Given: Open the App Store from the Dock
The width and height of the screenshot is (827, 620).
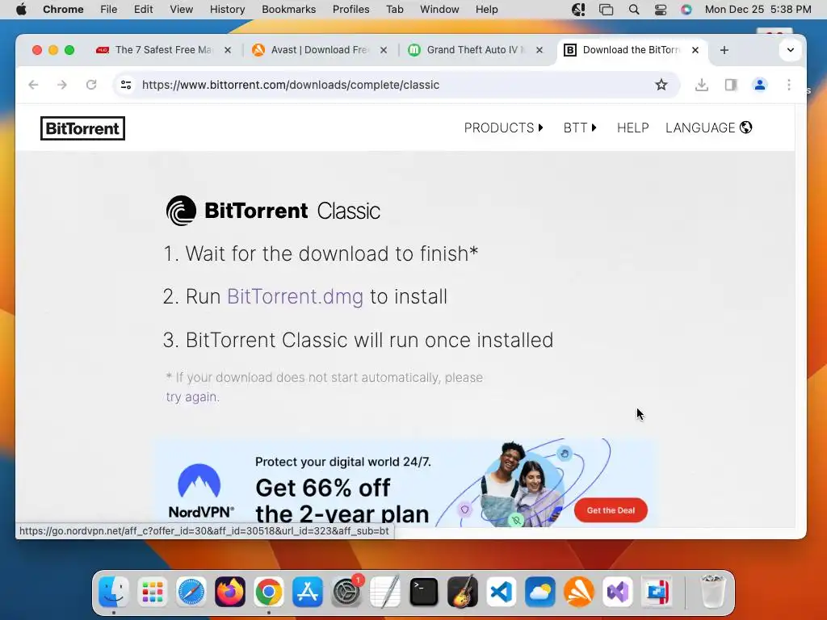Looking at the screenshot, I should (308, 592).
